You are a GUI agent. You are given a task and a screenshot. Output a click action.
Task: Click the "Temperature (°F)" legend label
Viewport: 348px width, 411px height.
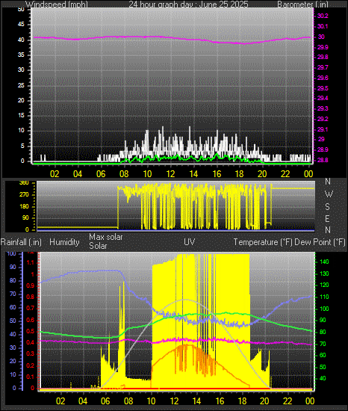(263, 242)
